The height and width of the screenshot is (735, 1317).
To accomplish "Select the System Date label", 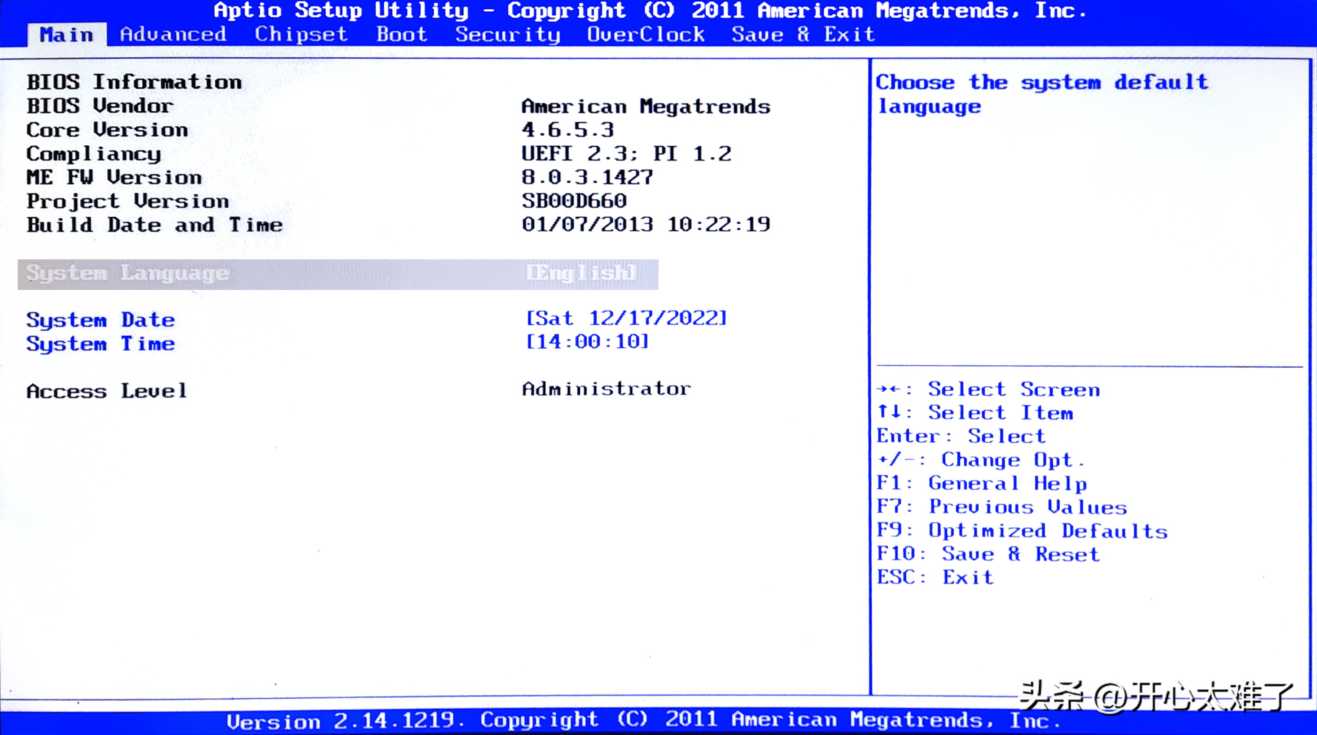I will pyautogui.click(x=101, y=320).
